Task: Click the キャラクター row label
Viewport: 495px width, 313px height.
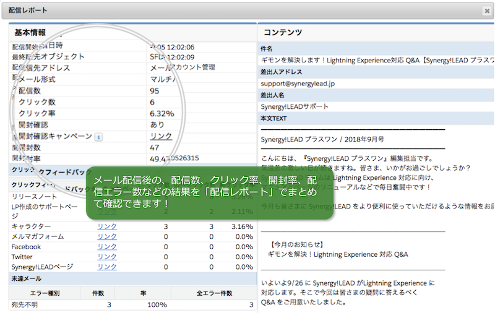Action: point(31,226)
